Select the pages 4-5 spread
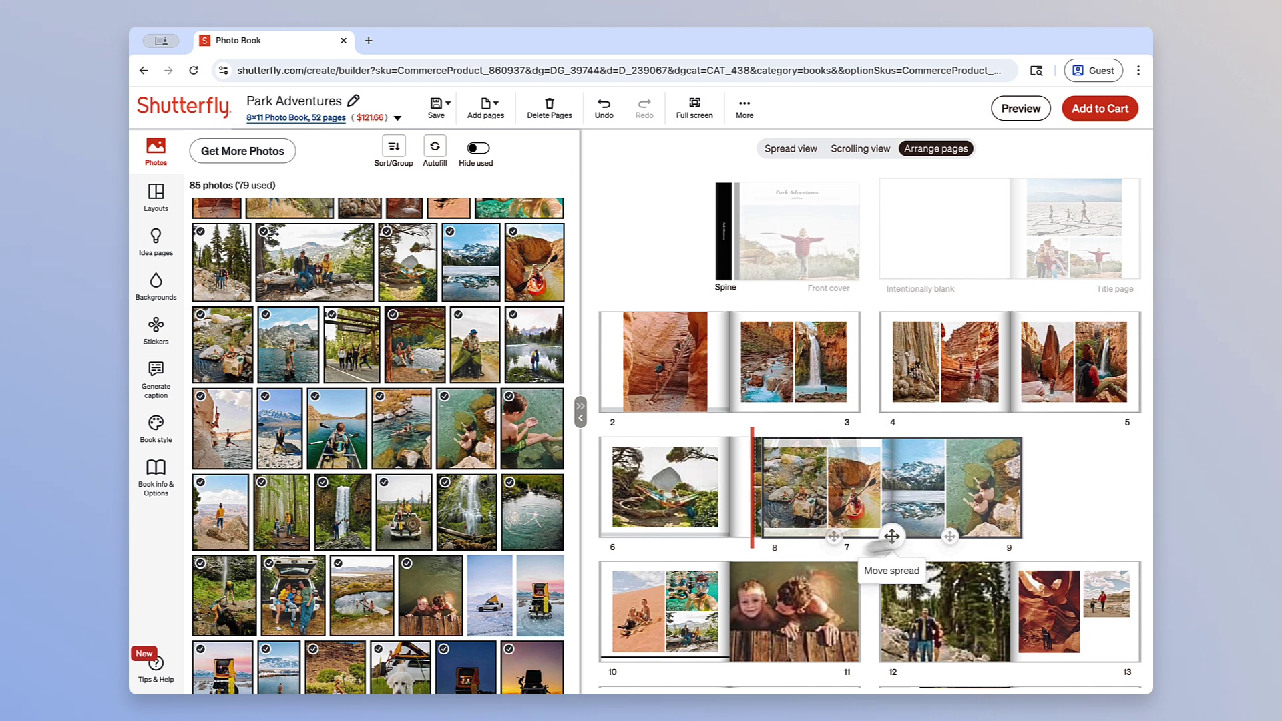1282x721 pixels. [1010, 362]
